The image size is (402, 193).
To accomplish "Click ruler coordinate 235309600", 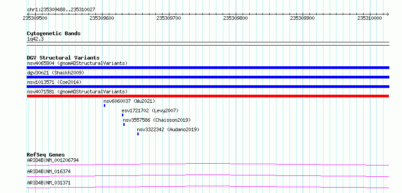I will tap(102, 18).
